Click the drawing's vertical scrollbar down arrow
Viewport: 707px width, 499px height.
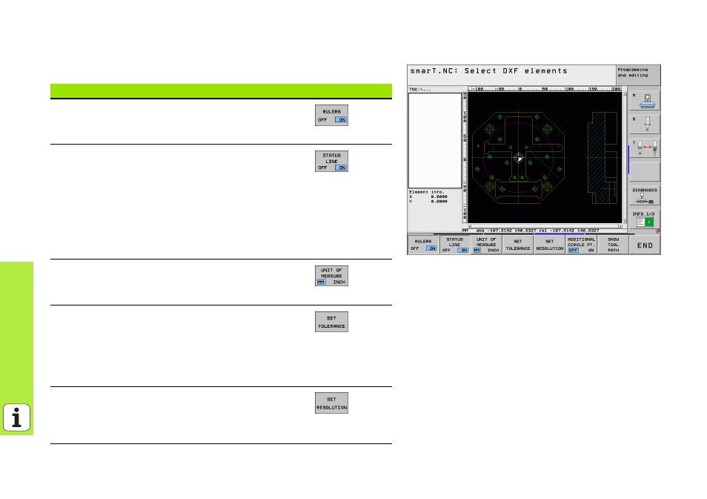click(x=624, y=220)
